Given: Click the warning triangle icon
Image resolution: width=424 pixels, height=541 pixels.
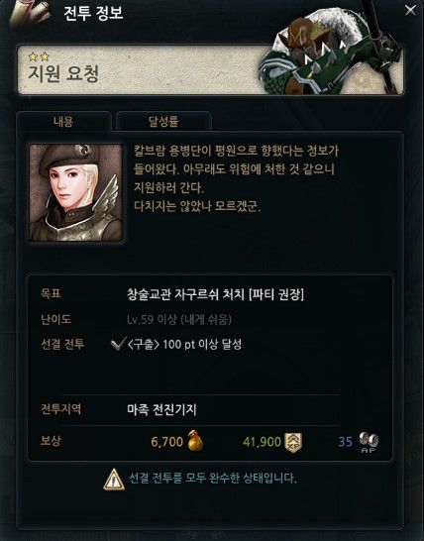Looking at the screenshot, I should (x=114, y=480).
